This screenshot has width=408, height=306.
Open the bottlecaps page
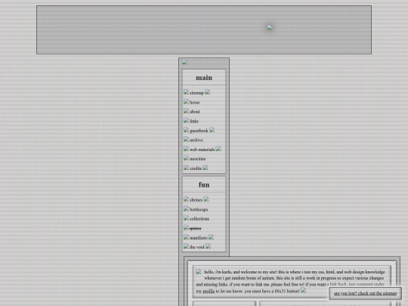199,209
